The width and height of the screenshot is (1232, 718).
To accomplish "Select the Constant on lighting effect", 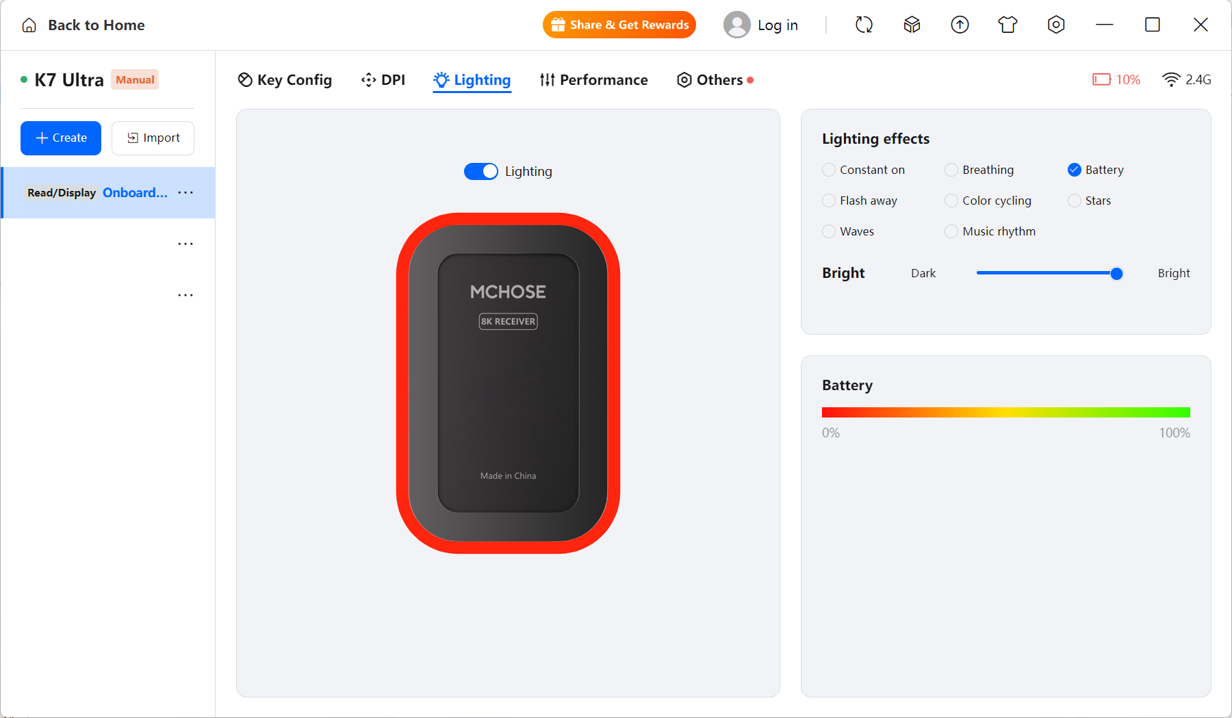I will 863,170.
